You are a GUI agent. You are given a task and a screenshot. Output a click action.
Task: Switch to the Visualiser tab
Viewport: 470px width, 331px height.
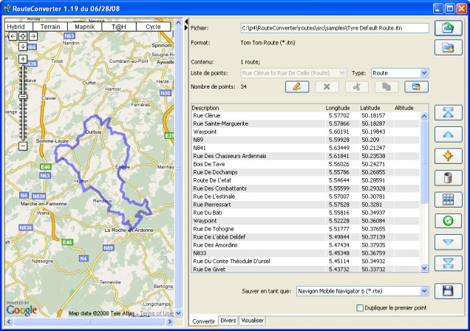253,320
